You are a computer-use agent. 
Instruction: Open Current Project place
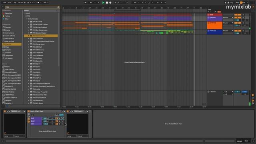click(x=11, y=72)
